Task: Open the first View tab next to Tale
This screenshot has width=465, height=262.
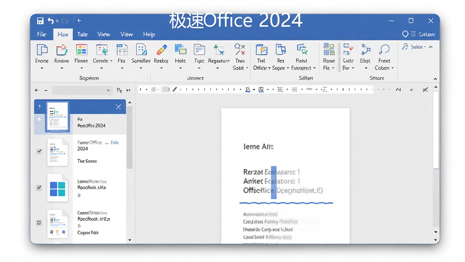Action: [x=104, y=35]
